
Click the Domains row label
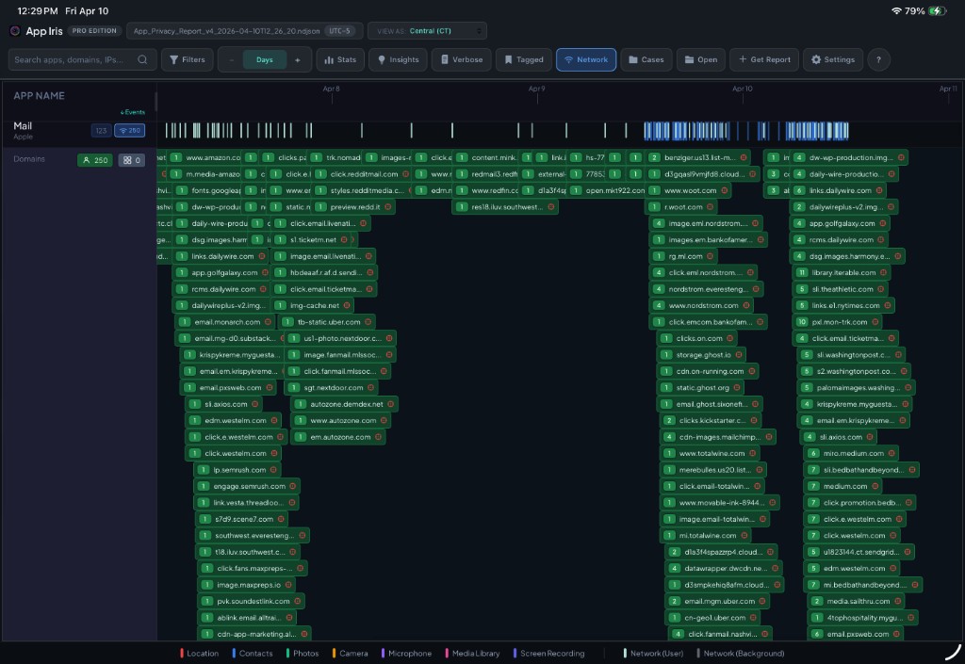point(29,159)
